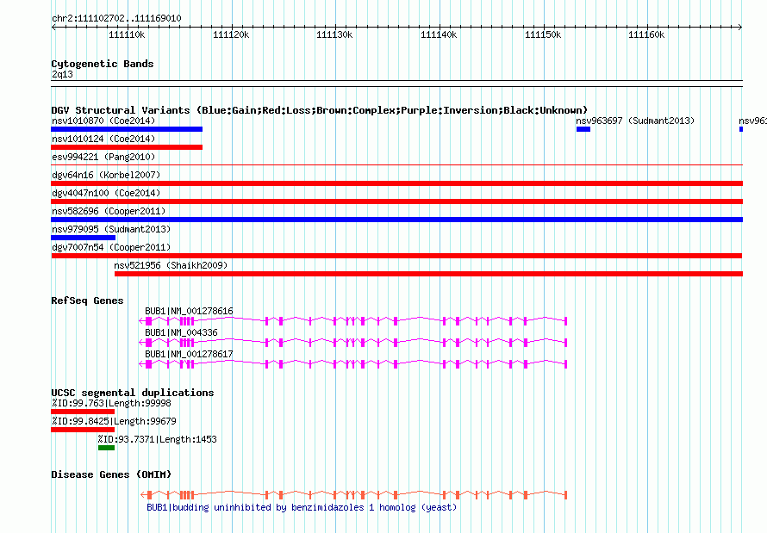The width and height of the screenshot is (767, 533).
Task: Click the left arrow of the ruler
Action: (x=53, y=28)
